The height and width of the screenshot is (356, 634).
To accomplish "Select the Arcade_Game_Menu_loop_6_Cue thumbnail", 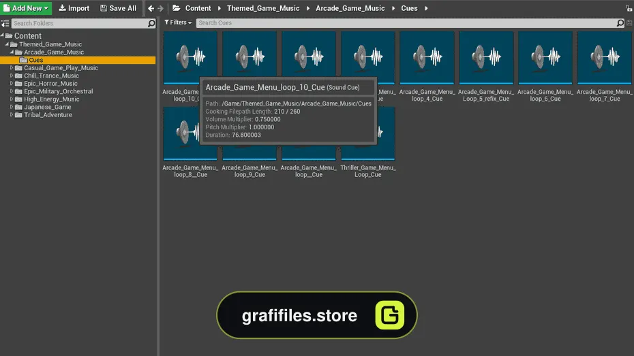I will (x=545, y=58).
